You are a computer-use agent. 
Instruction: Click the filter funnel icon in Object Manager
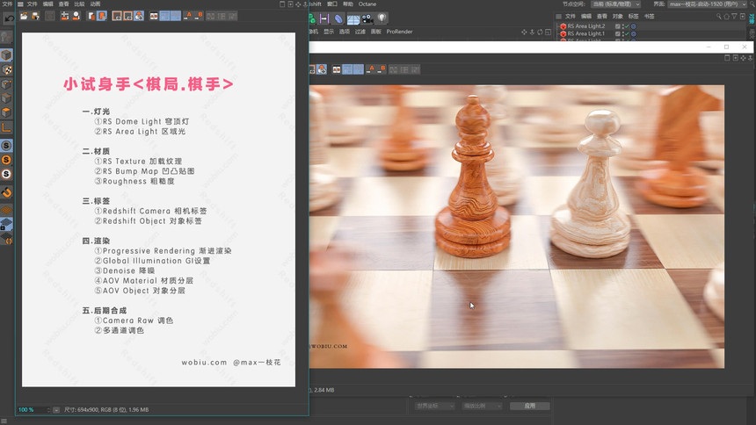(734, 17)
